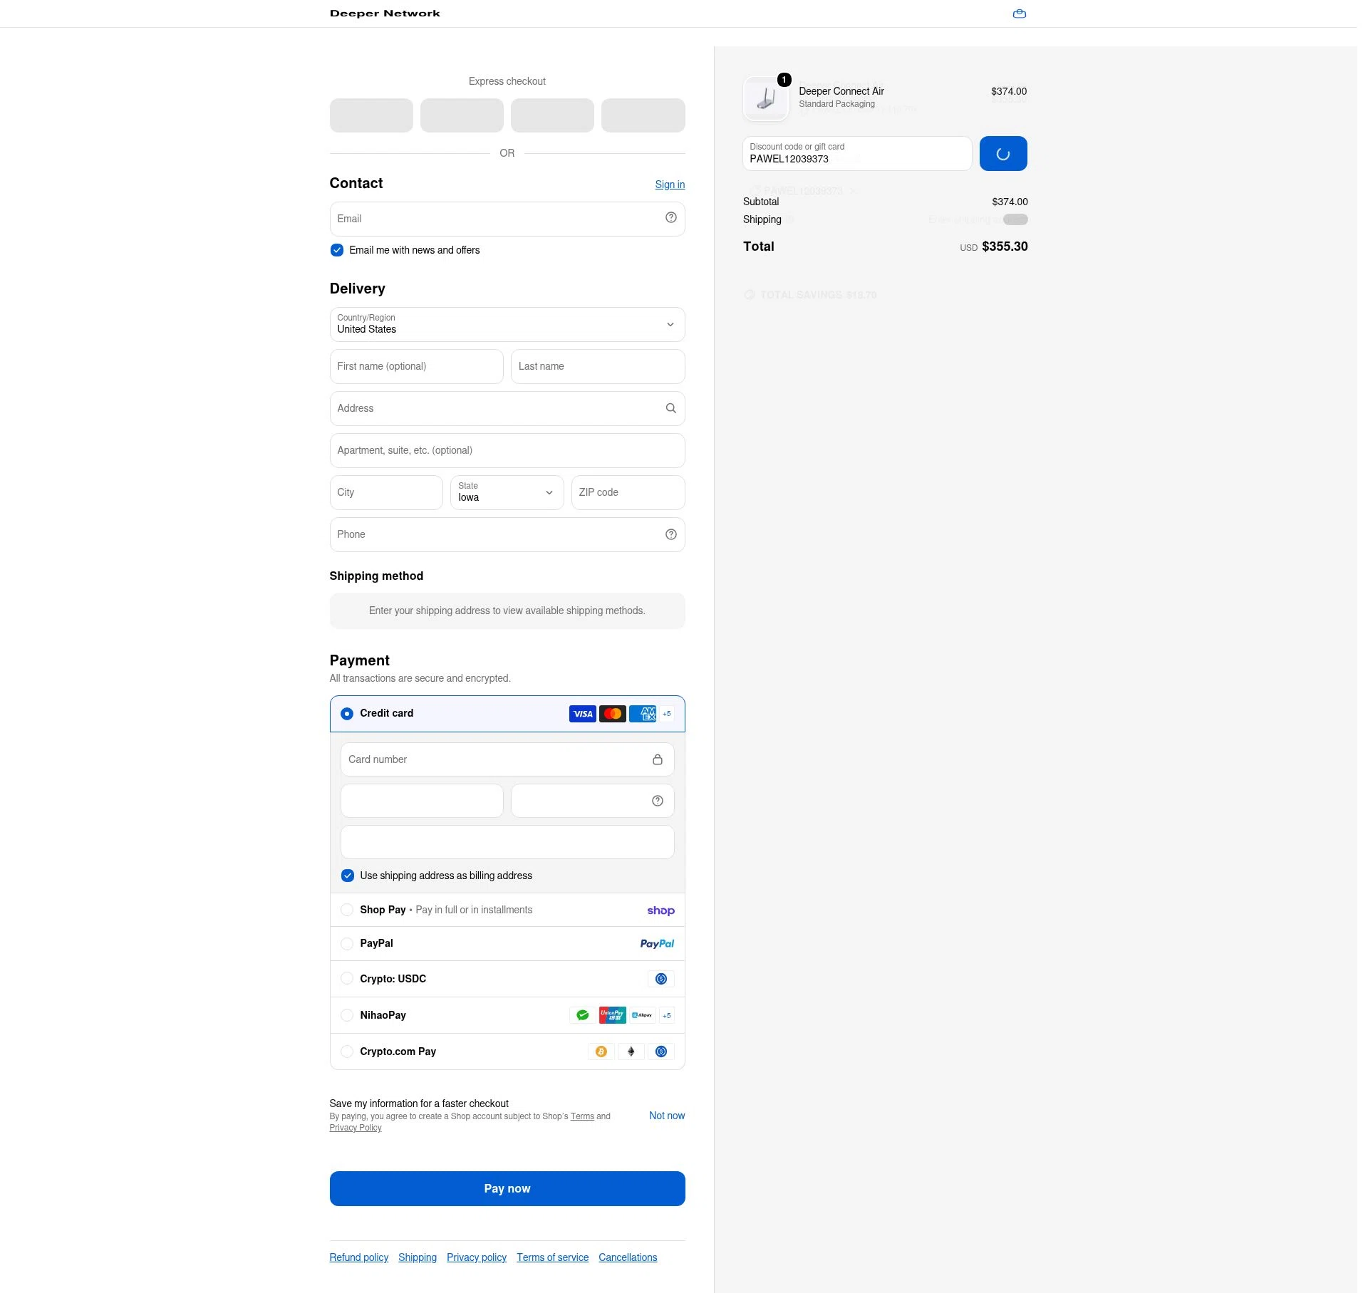
Task: Open the State dropdown showing Iowa
Action: 507,492
